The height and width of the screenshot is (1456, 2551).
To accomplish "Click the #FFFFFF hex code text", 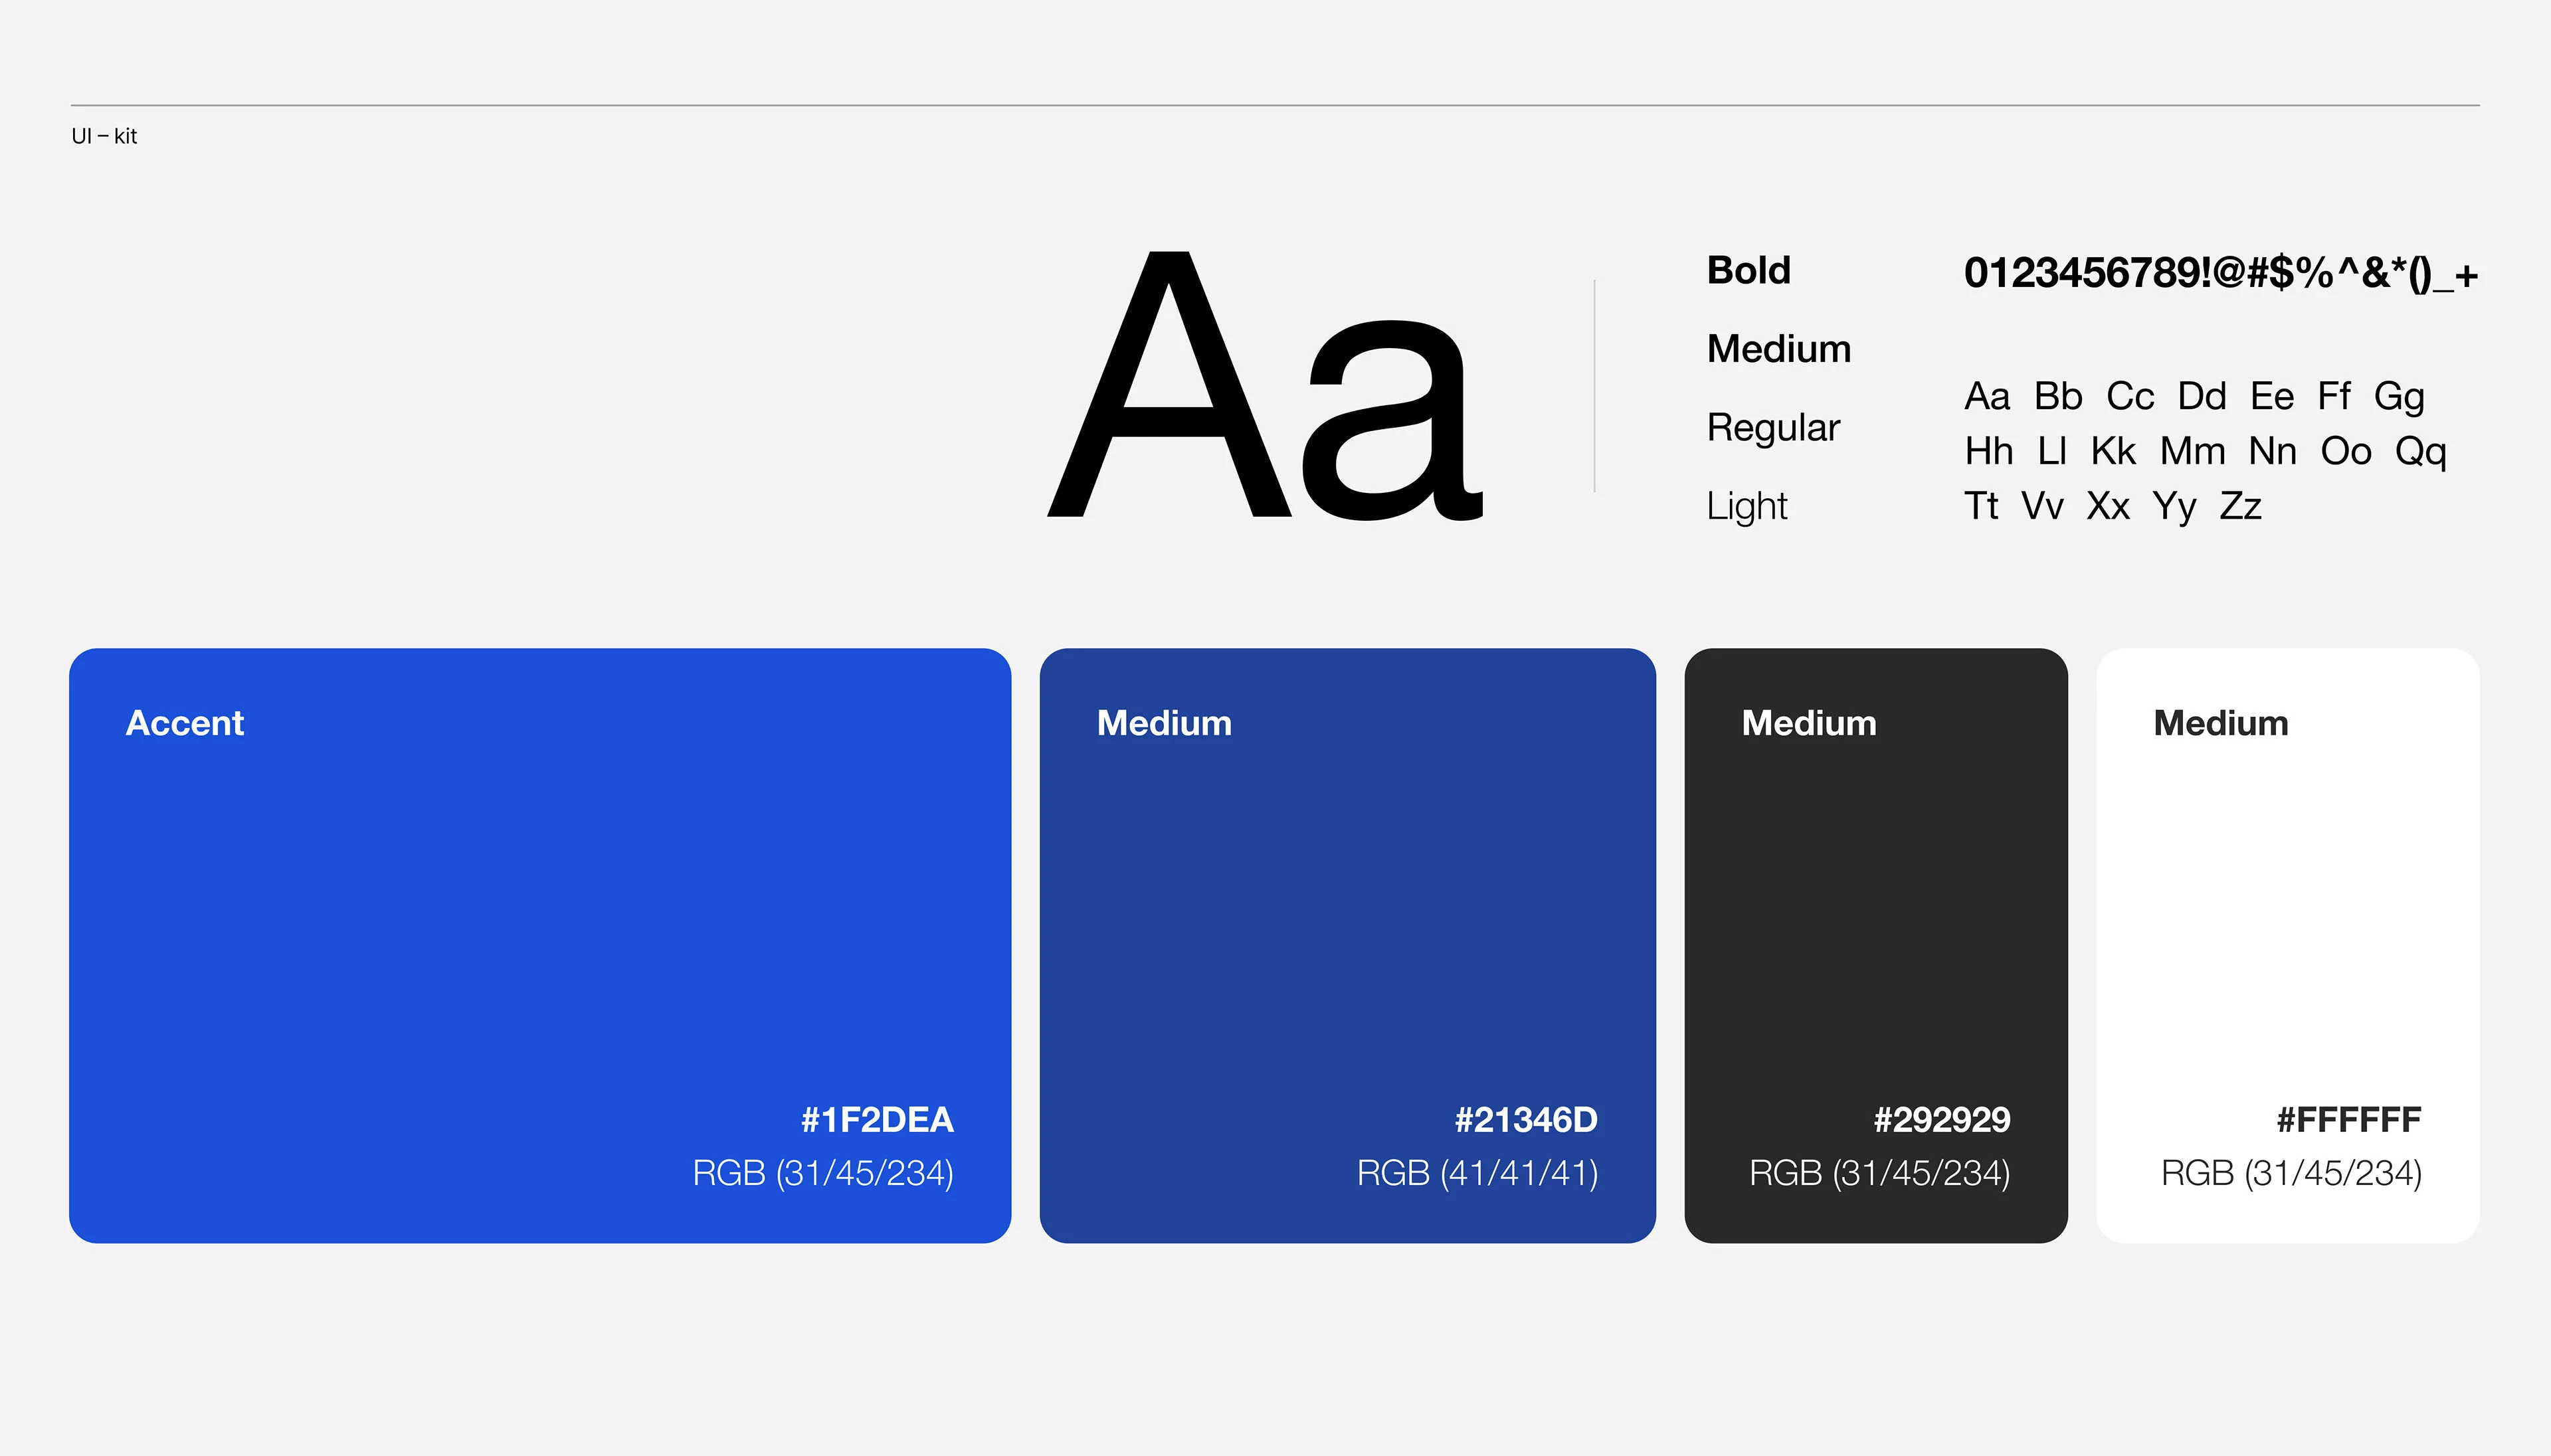I will [x=2348, y=1119].
